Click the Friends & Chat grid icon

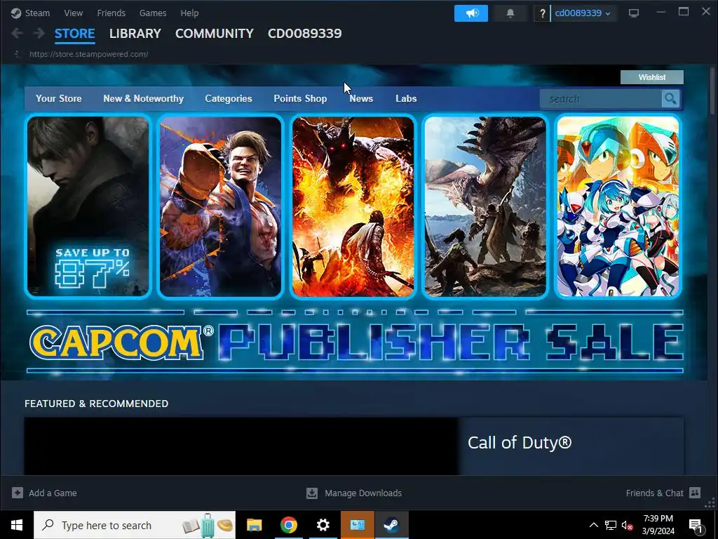(x=695, y=493)
